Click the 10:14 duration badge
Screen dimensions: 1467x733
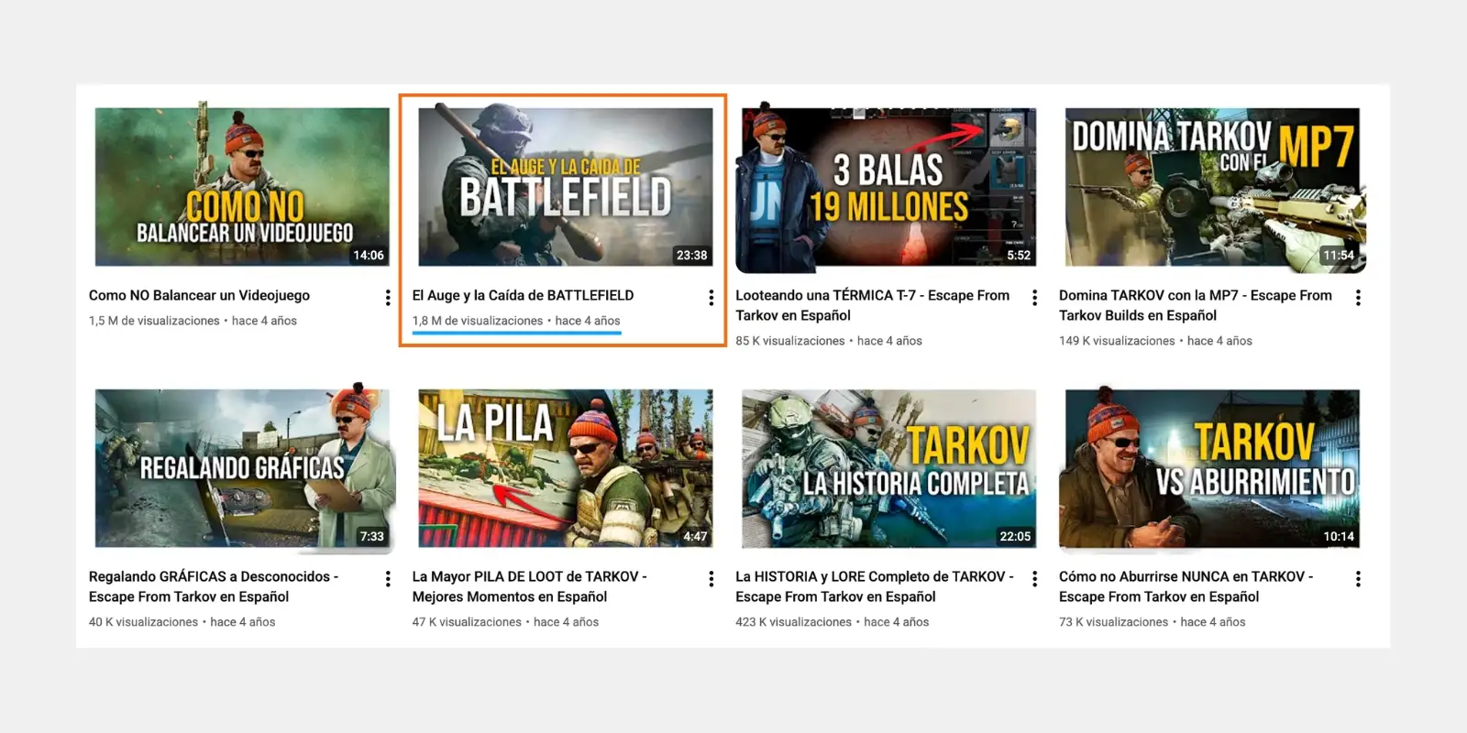click(x=1339, y=536)
